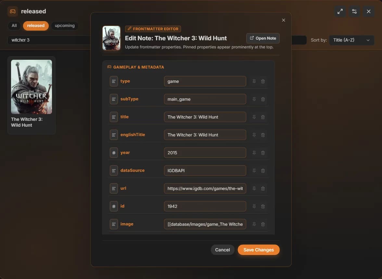Select the released filter tab

[x=36, y=26]
